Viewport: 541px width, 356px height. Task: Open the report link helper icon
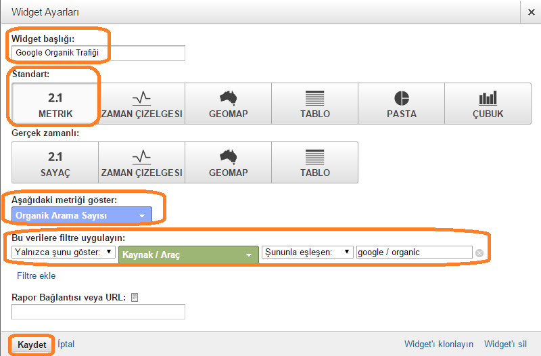point(135,297)
